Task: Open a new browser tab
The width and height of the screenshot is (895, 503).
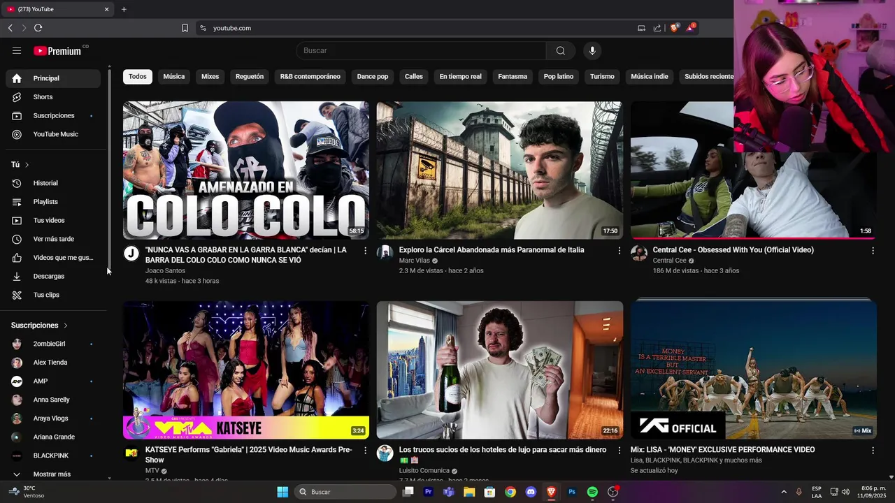Action: pyautogui.click(x=124, y=9)
